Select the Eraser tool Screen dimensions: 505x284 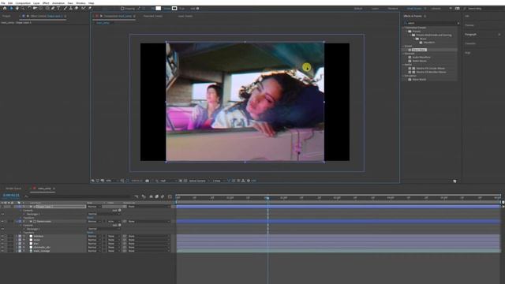77,9
